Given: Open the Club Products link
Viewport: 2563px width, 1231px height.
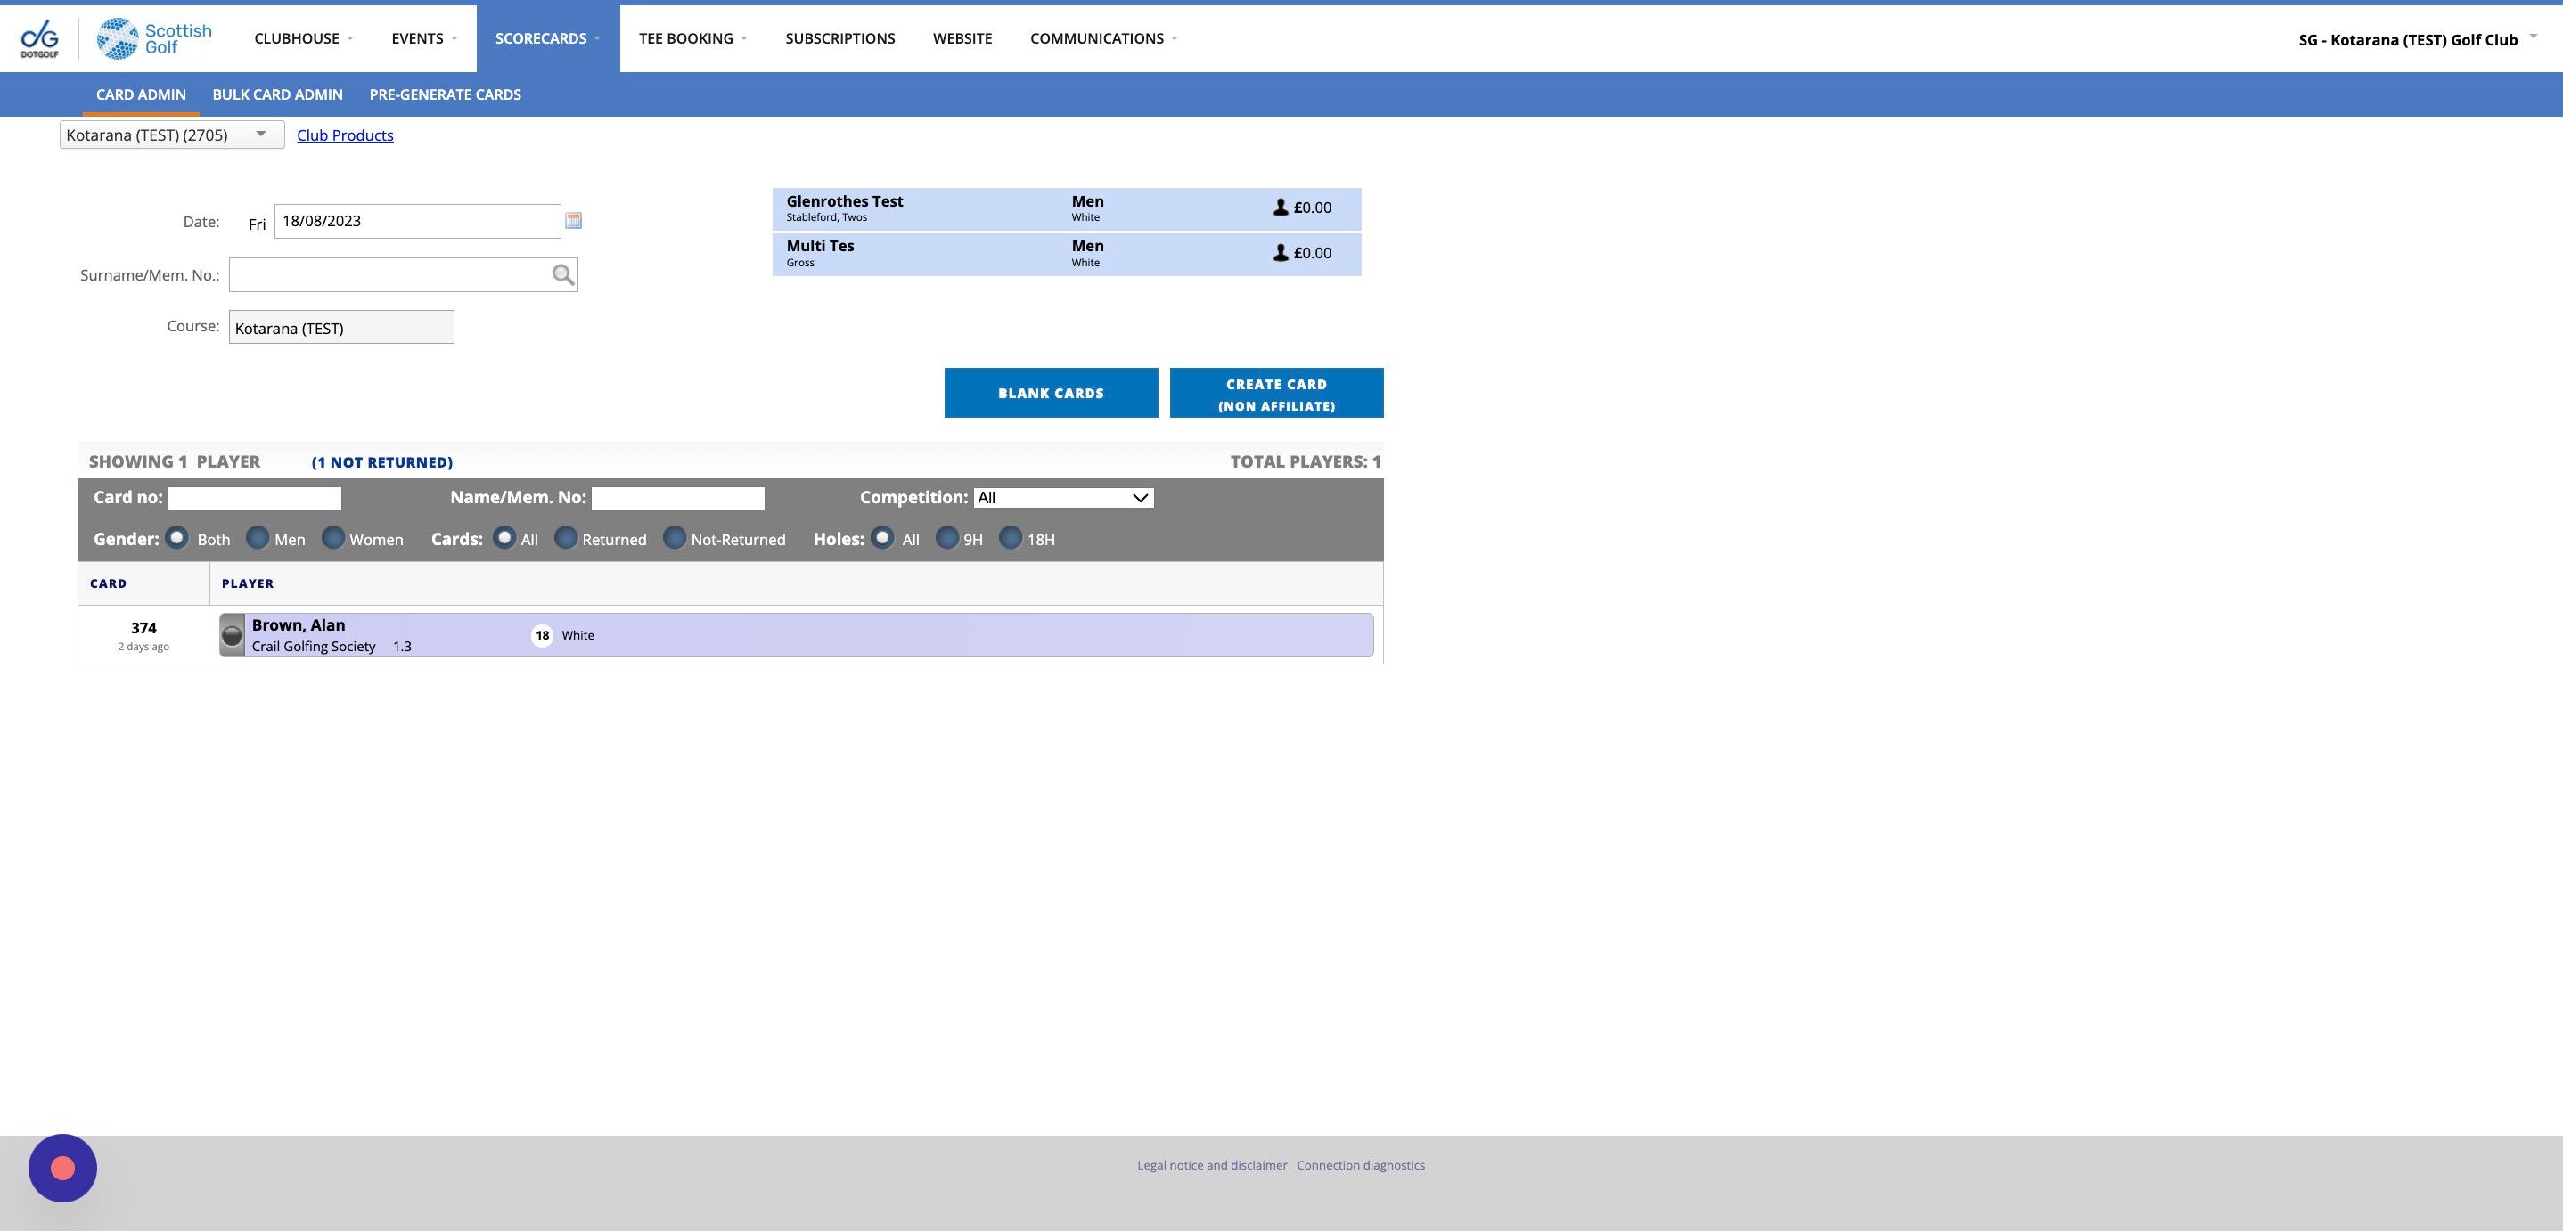Looking at the screenshot, I should (344, 135).
